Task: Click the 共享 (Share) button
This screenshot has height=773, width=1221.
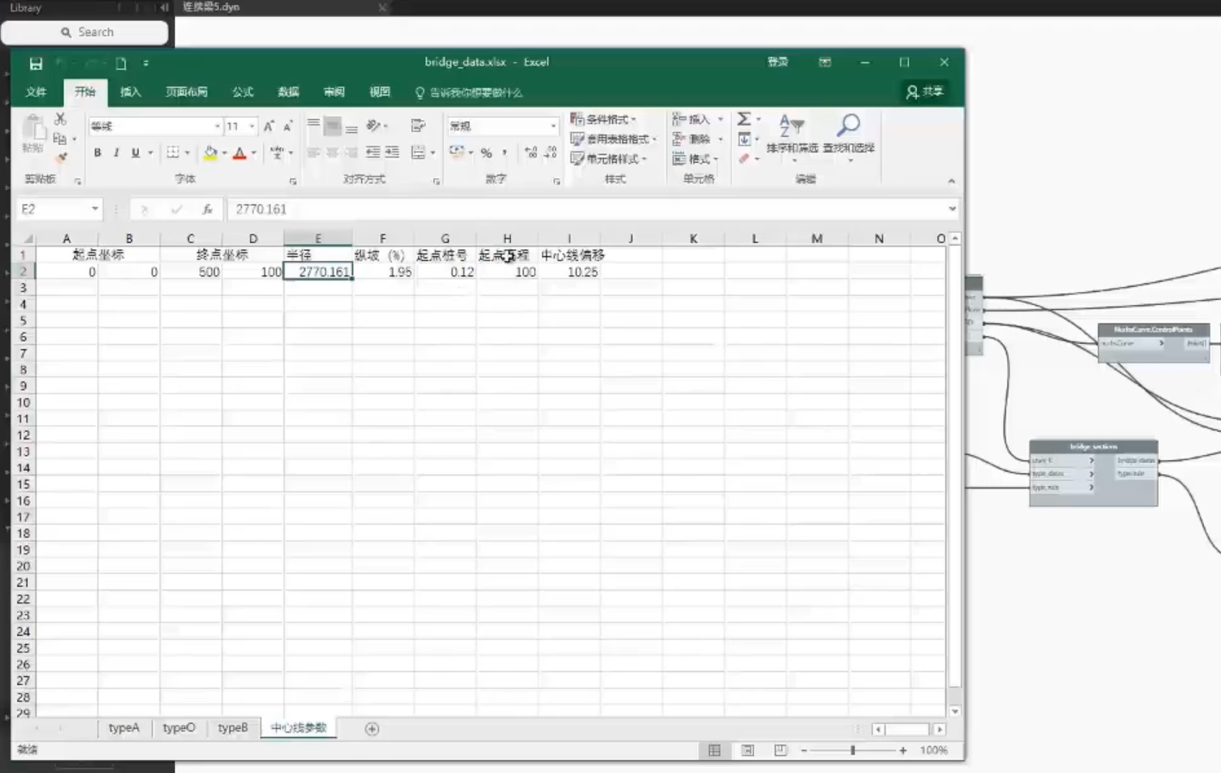Action: 925,91
